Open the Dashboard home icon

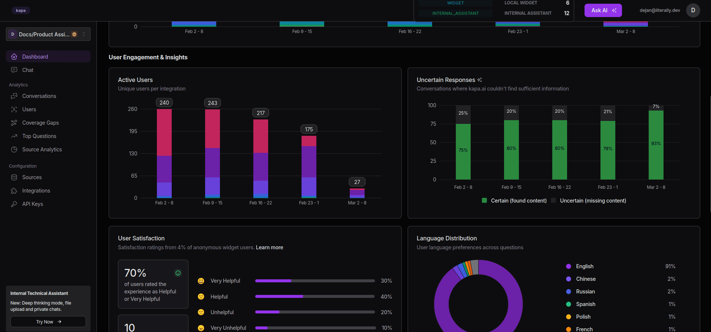click(x=14, y=57)
